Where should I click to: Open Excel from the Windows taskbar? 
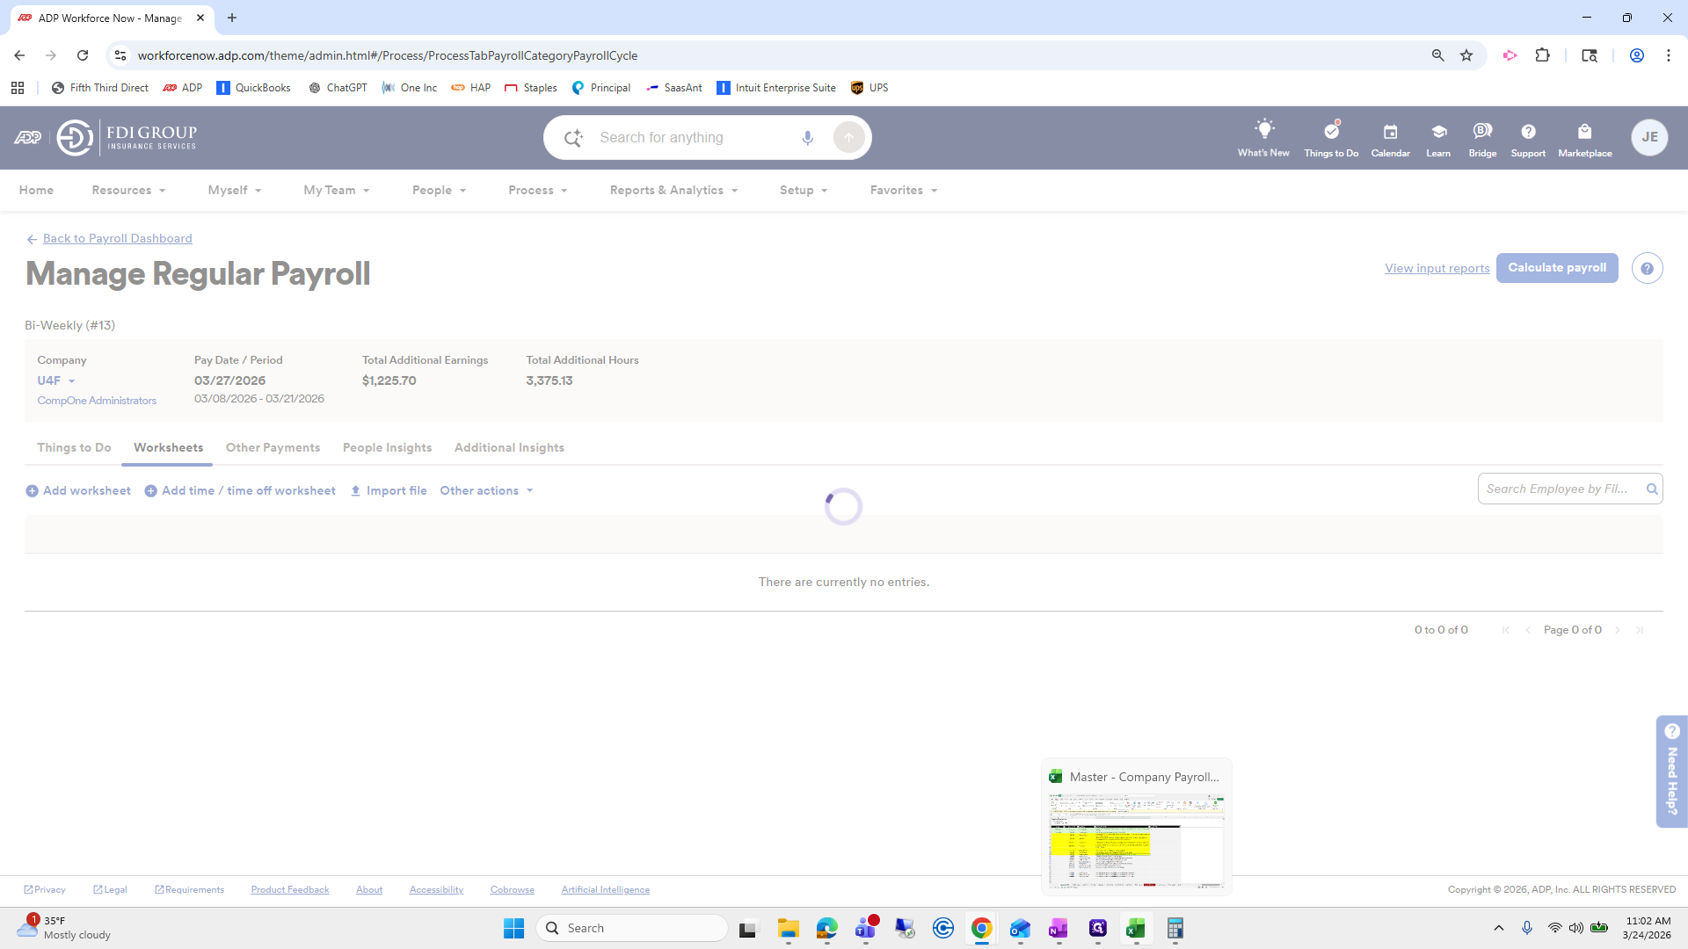pyautogui.click(x=1135, y=929)
